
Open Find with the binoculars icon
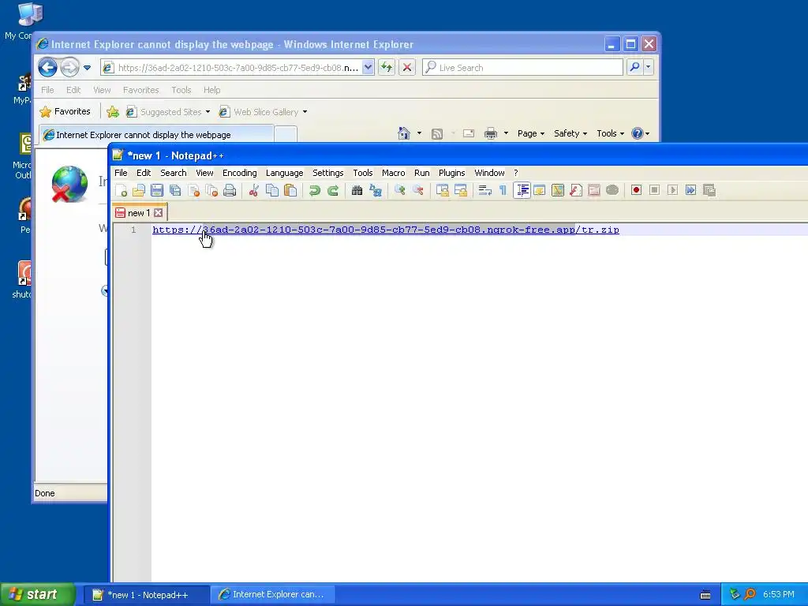click(x=357, y=191)
